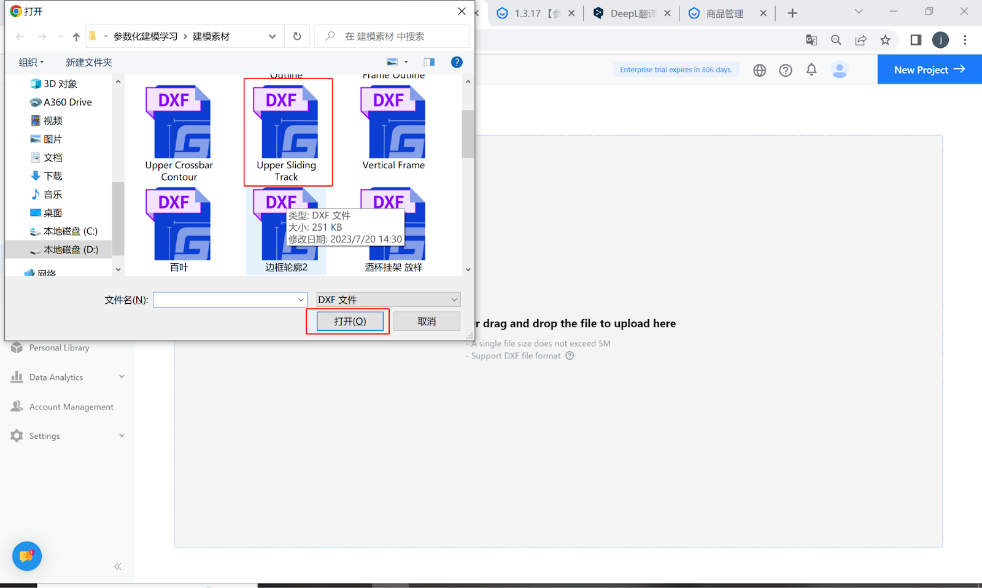This screenshot has width=982, height=588.
Task: Open a new browser tab
Action: tap(792, 13)
